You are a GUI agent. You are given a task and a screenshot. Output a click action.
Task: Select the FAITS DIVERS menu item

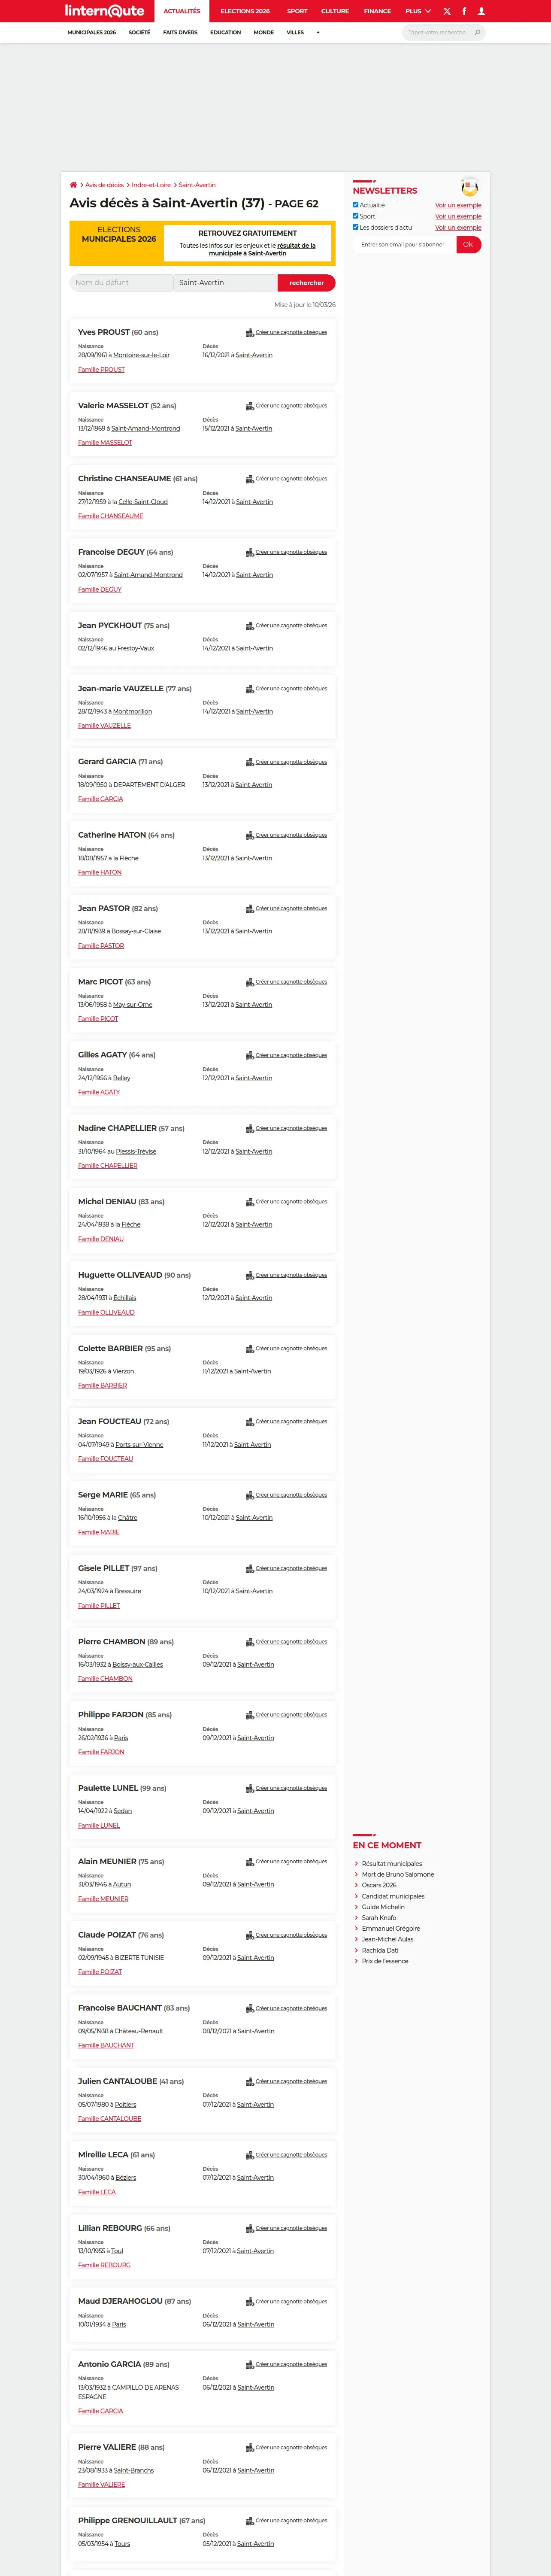(180, 32)
